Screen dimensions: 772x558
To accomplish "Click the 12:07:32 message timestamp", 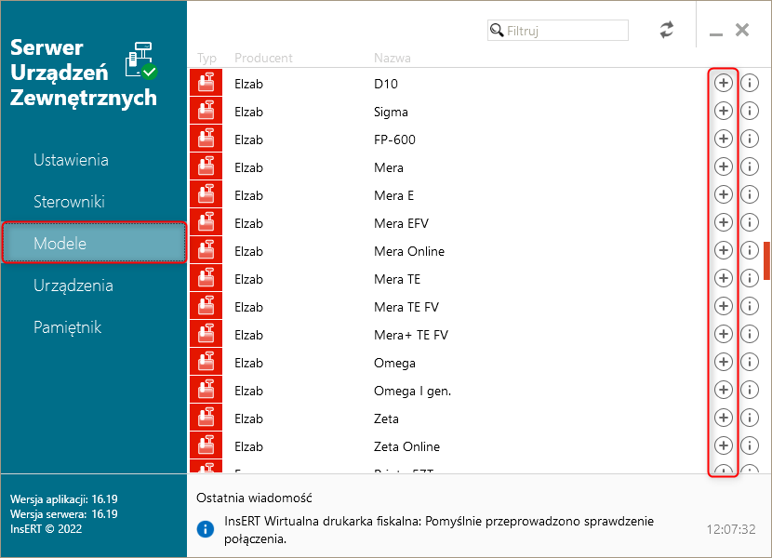I will click(x=731, y=529).
